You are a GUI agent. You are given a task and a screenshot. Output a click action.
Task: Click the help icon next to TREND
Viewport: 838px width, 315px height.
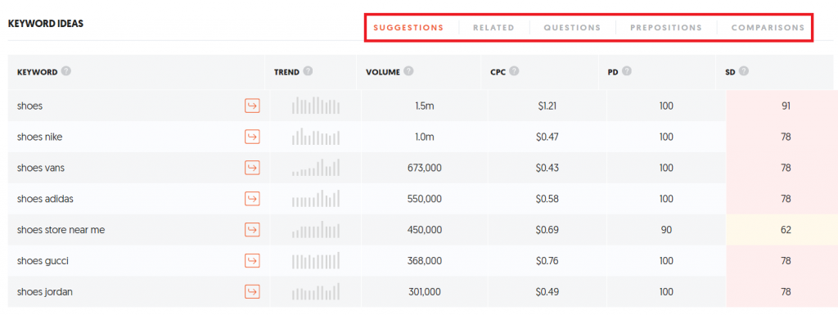308,71
